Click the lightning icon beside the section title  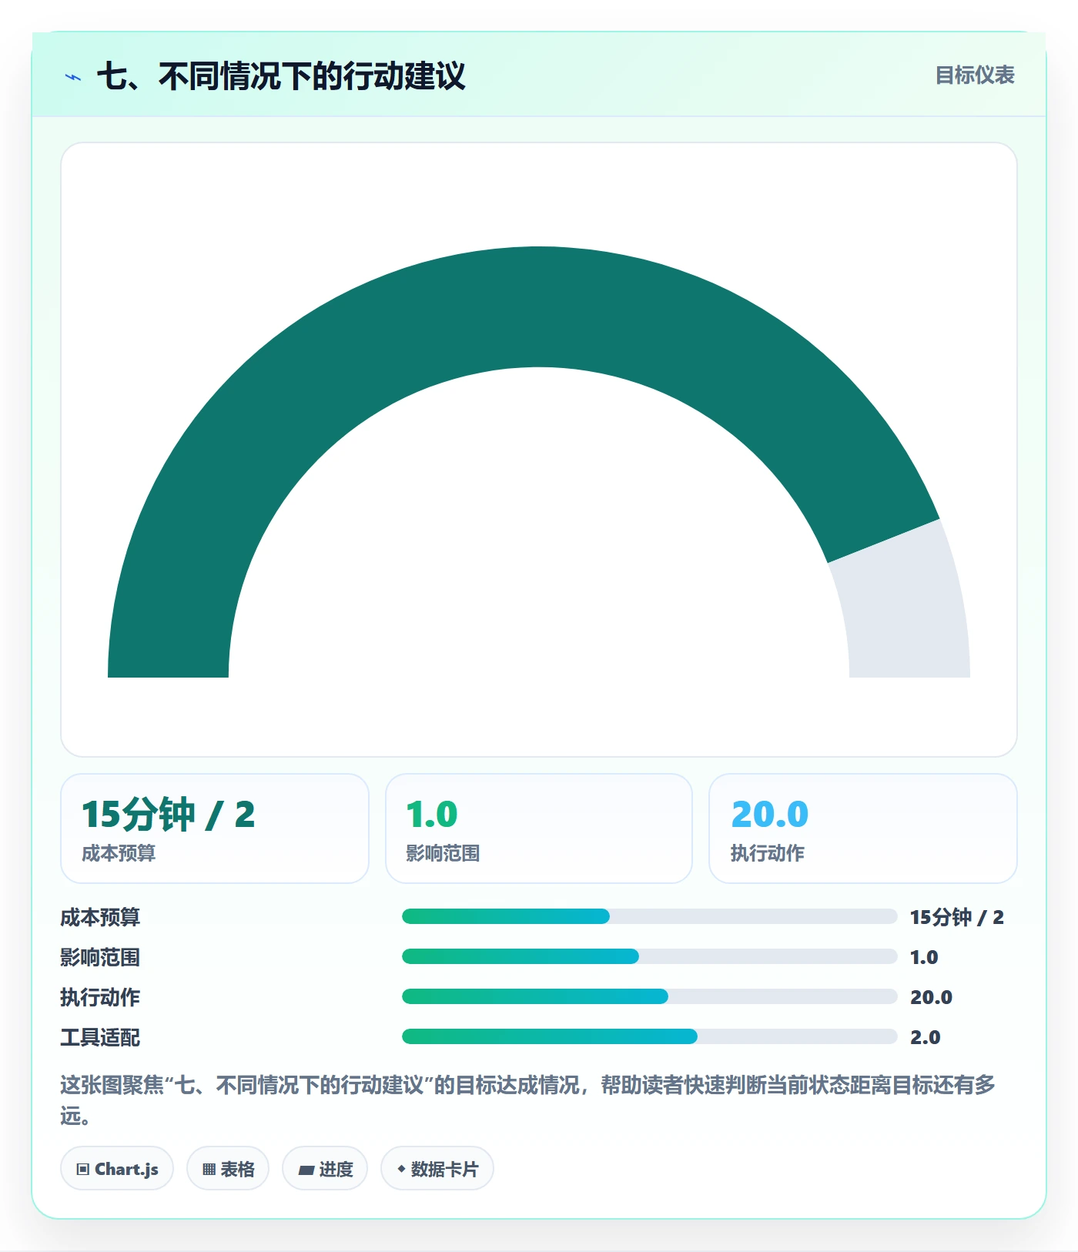click(73, 77)
